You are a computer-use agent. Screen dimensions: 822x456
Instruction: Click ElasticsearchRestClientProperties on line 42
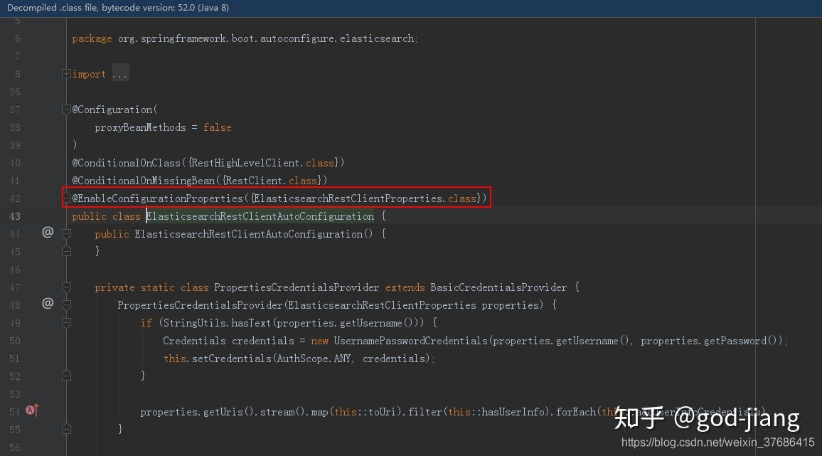tap(349, 198)
